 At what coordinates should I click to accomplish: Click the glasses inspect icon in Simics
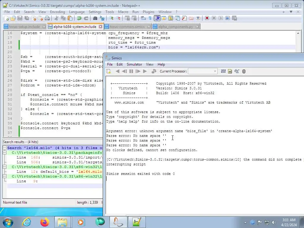tap(237, 71)
